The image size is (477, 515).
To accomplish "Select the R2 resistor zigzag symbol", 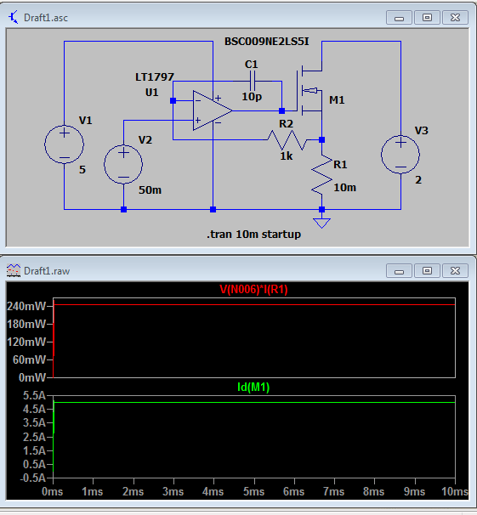I will click(x=287, y=140).
